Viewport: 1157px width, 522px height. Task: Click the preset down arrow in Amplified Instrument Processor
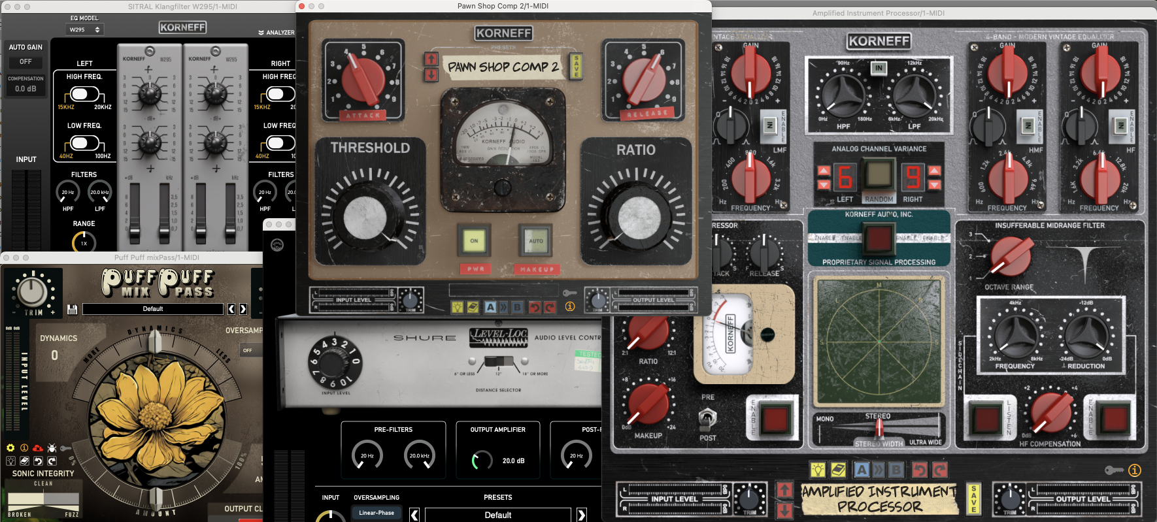785,510
